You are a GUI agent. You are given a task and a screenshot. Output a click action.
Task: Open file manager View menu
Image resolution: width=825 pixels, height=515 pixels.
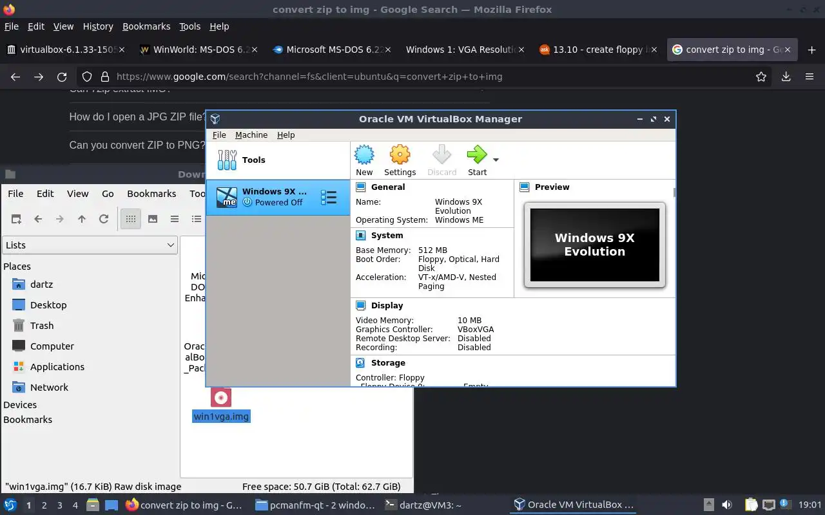(x=77, y=193)
